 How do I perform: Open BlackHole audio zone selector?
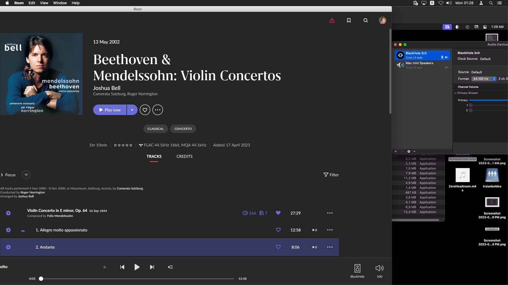[x=357, y=271]
